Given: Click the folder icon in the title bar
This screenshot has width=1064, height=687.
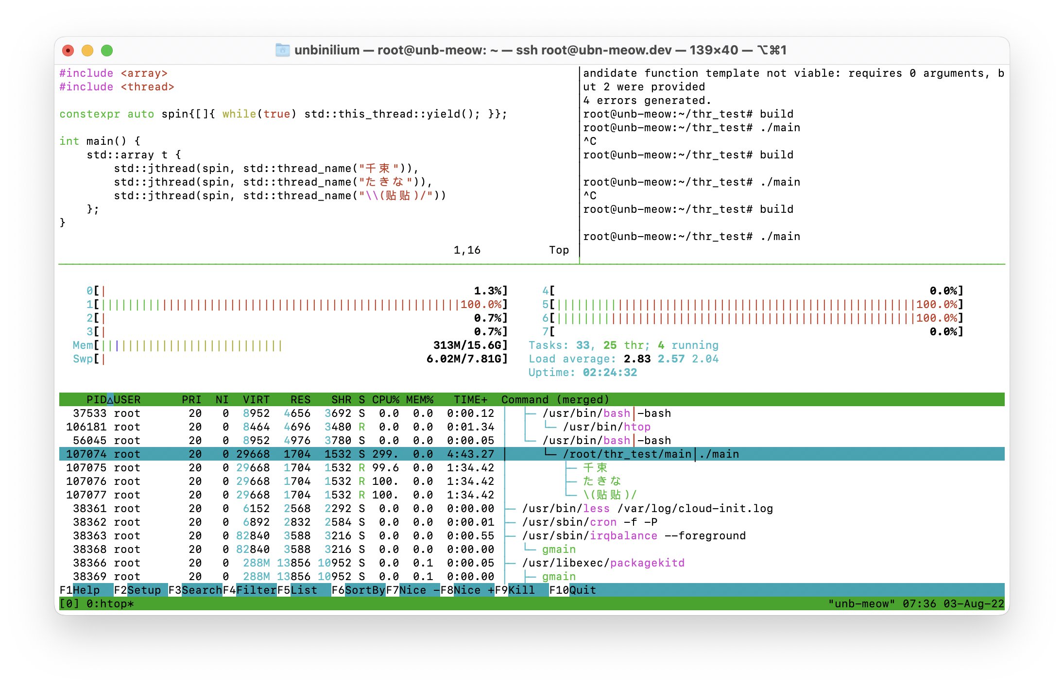Looking at the screenshot, I should [x=282, y=50].
